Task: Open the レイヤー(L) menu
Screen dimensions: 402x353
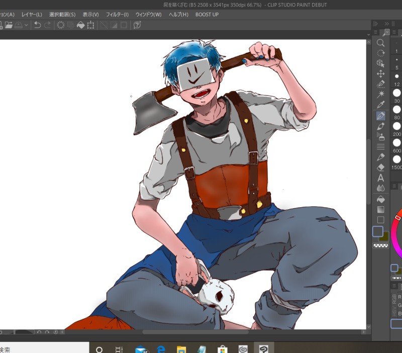Action: point(32,14)
